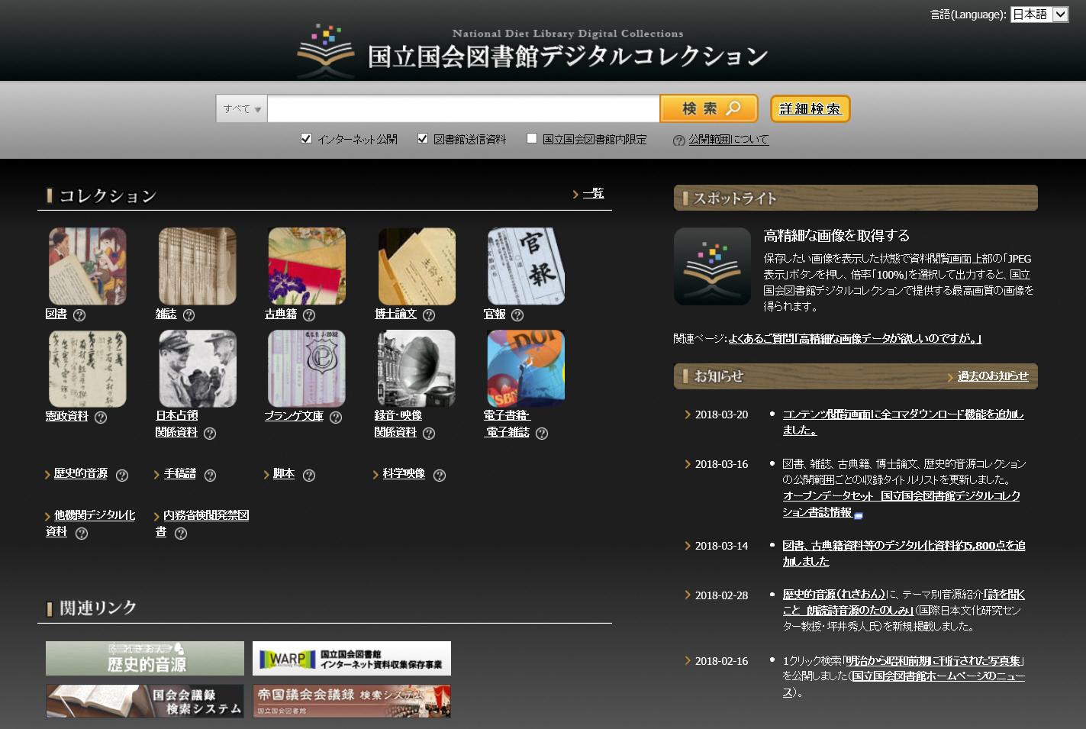Open the 内務省検閲発禁図書 link

(202, 524)
